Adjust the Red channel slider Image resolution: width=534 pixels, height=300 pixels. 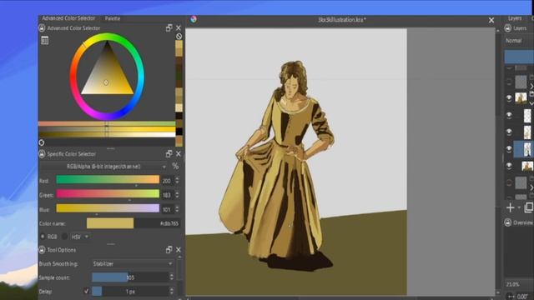[108, 180]
